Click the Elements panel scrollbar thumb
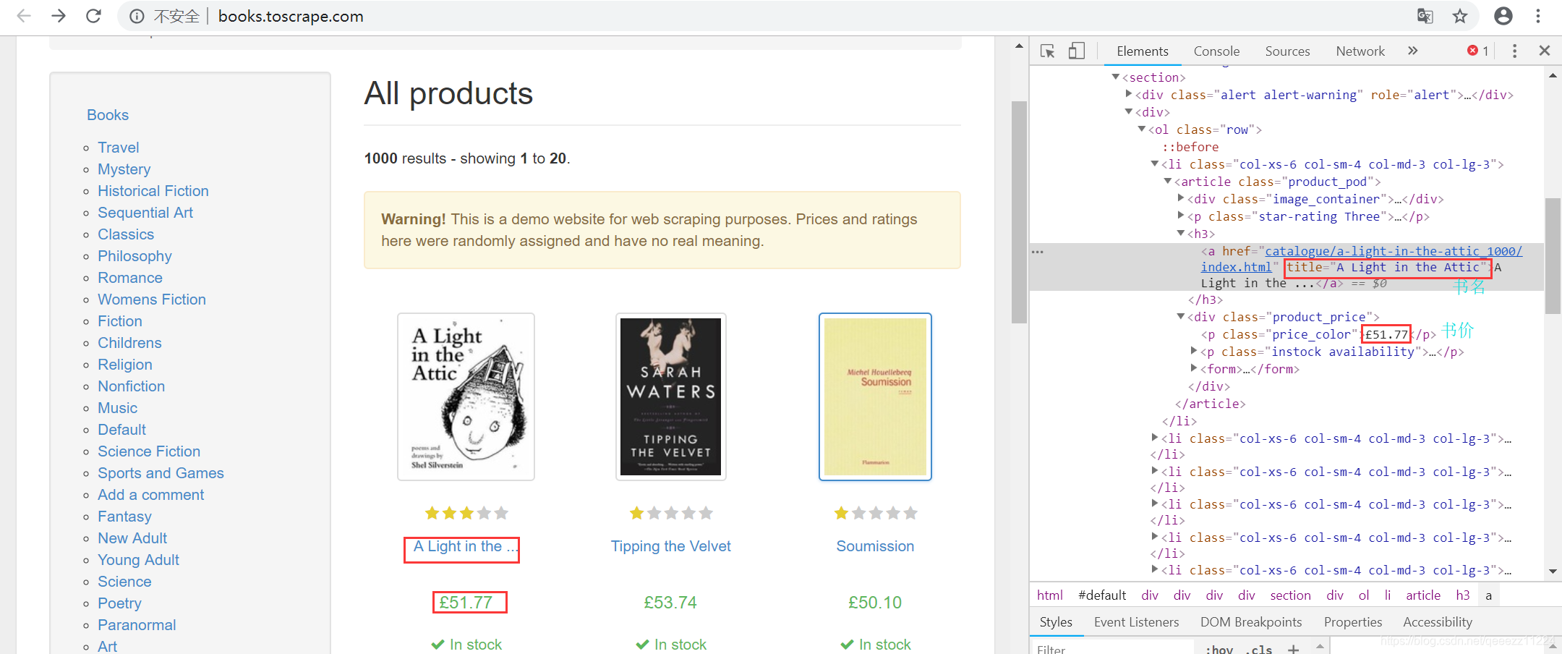 pos(1552,255)
